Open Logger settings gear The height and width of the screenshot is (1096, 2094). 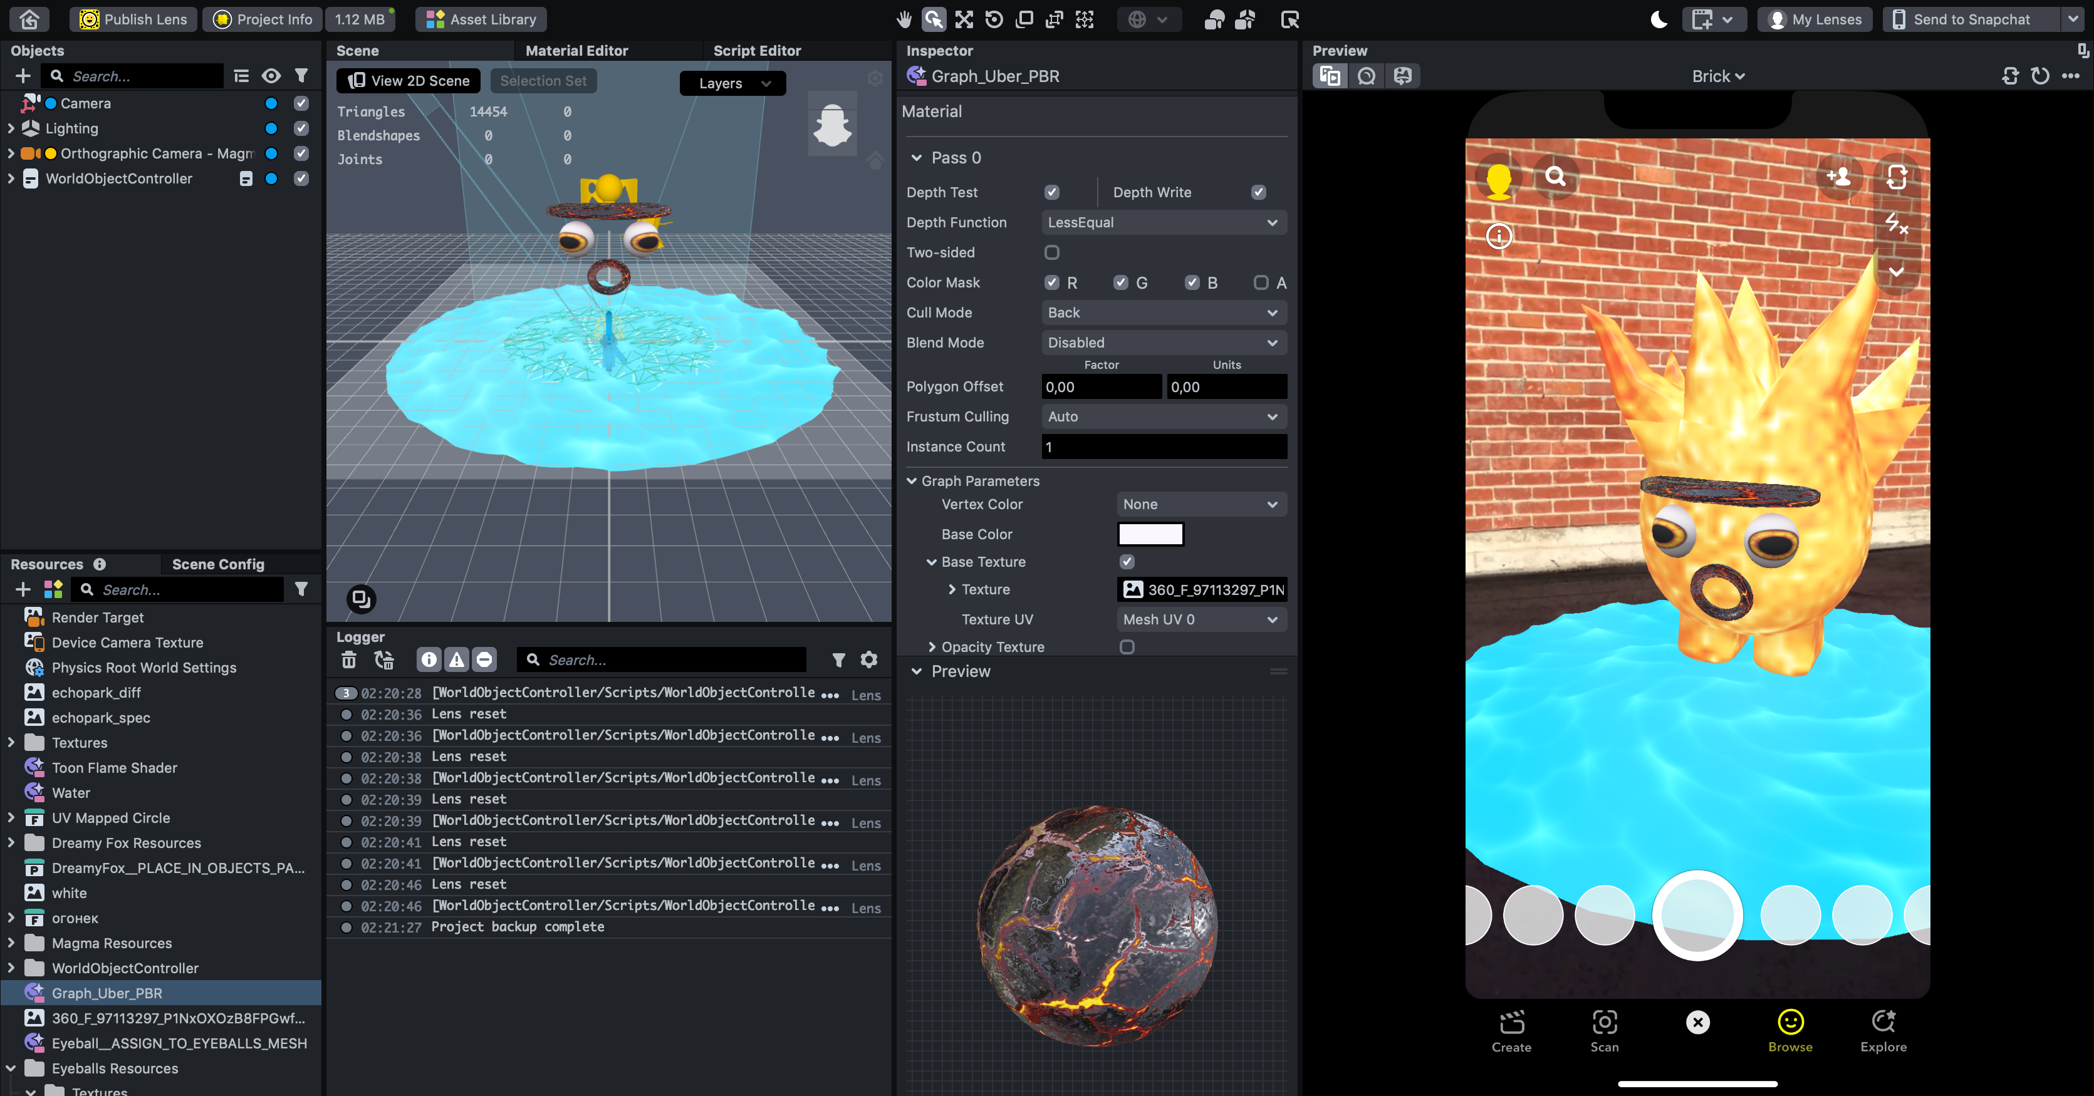pyautogui.click(x=869, y=659)
